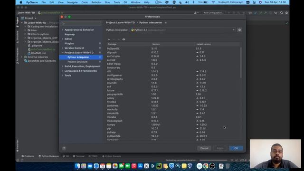Click the Cancel button in Preferences
The height and width of the screenshot is (171, 304).
[x=204, y=148]
